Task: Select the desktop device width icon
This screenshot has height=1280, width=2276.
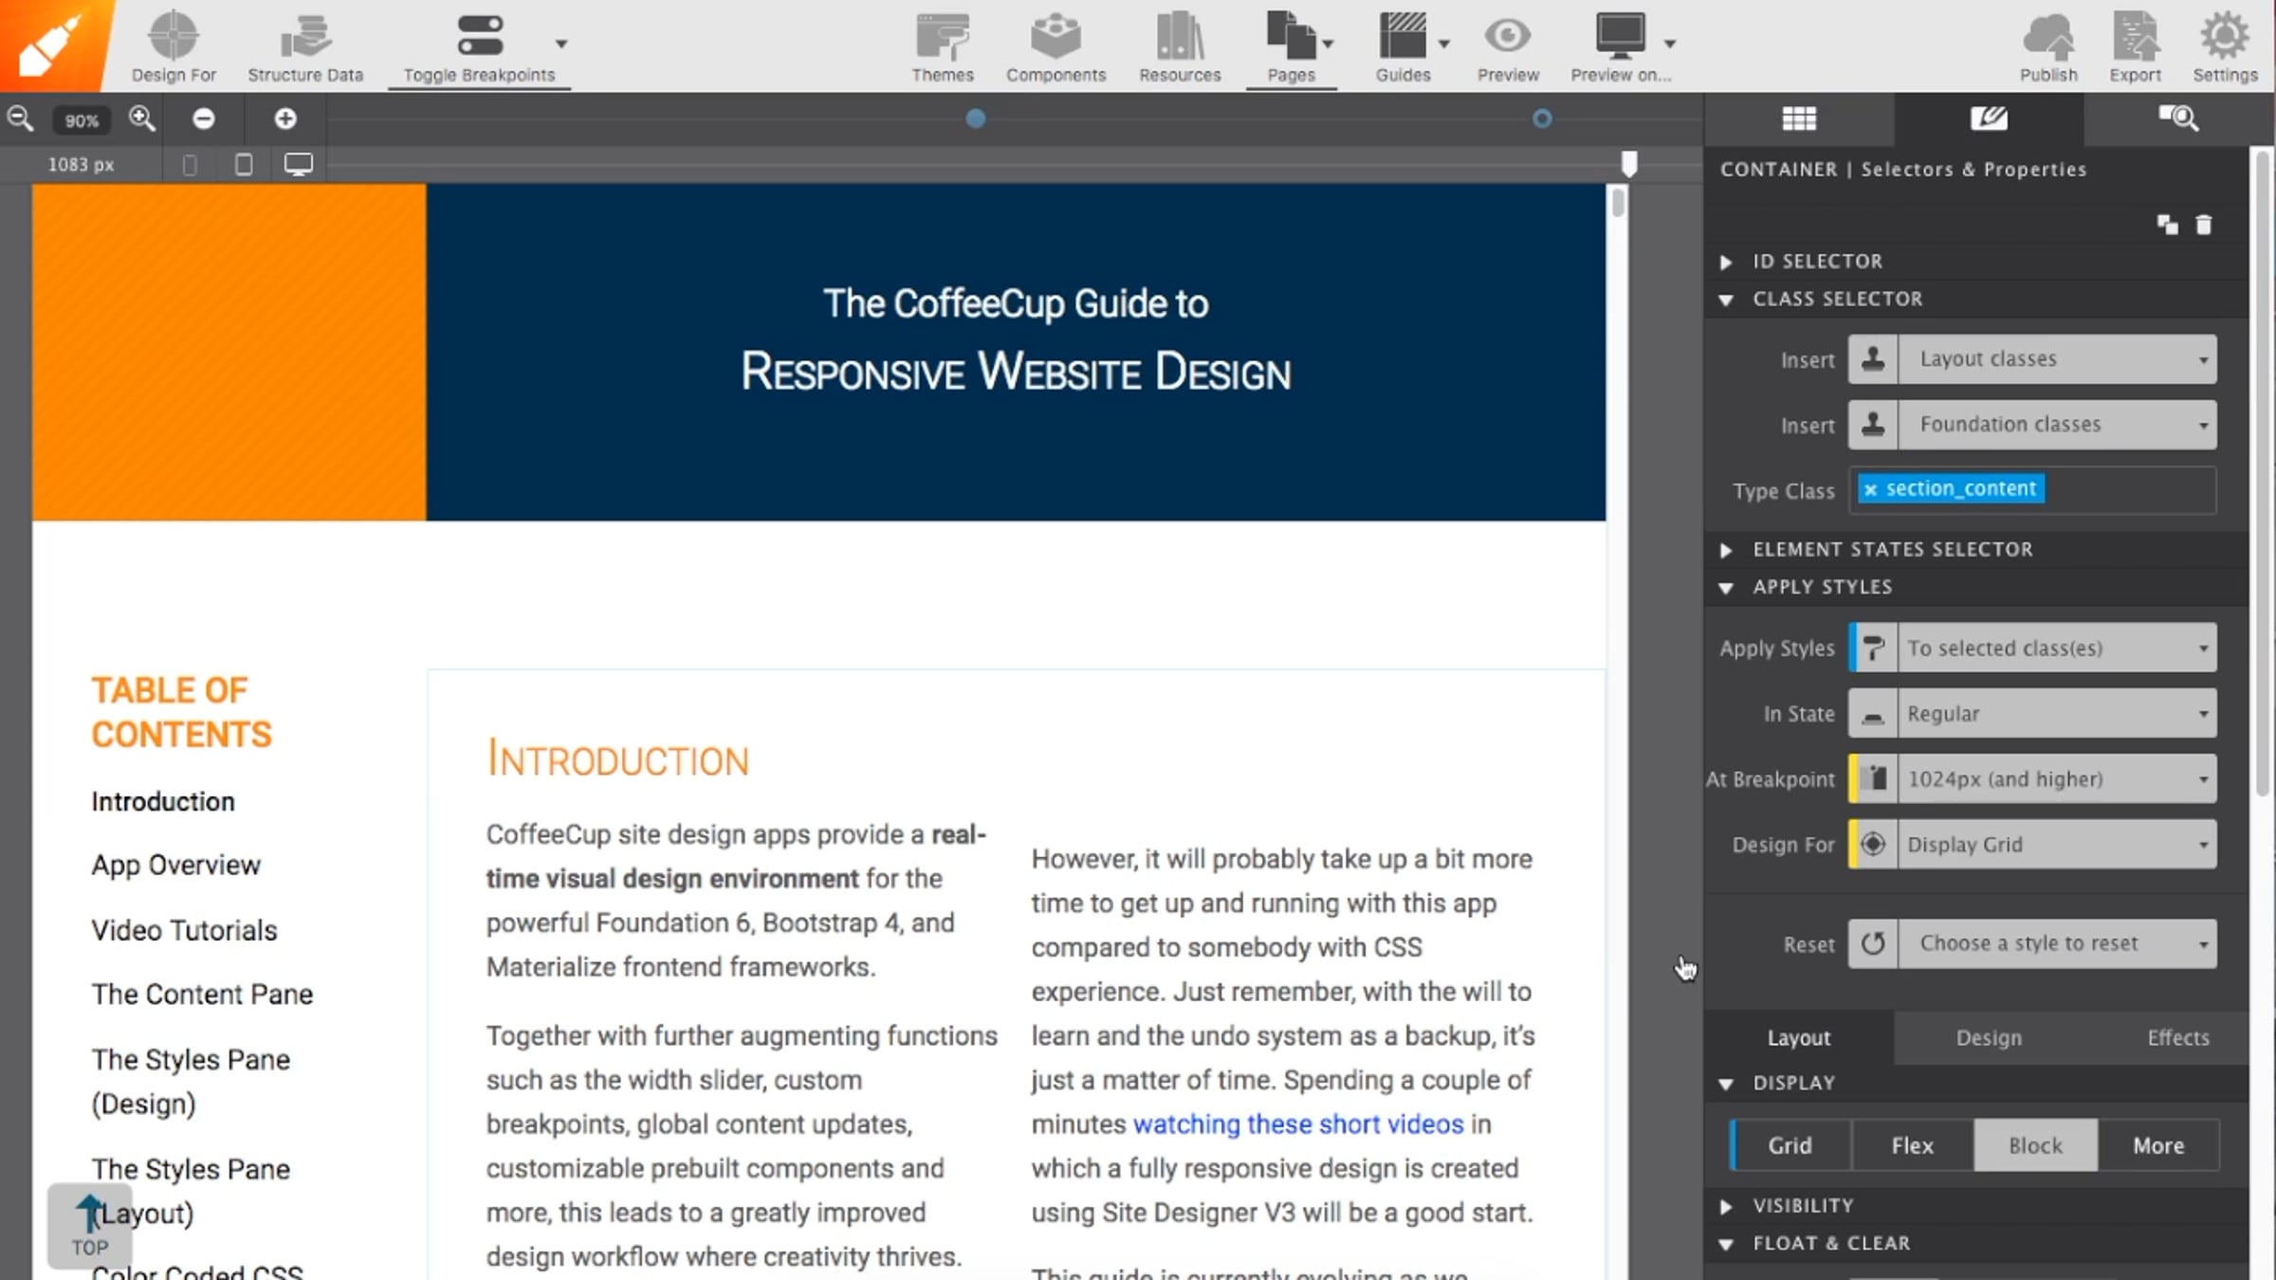Action: click(x=299, y=165)
